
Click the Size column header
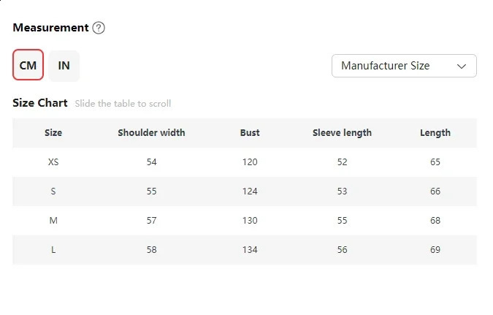click(x=53, y=133)
